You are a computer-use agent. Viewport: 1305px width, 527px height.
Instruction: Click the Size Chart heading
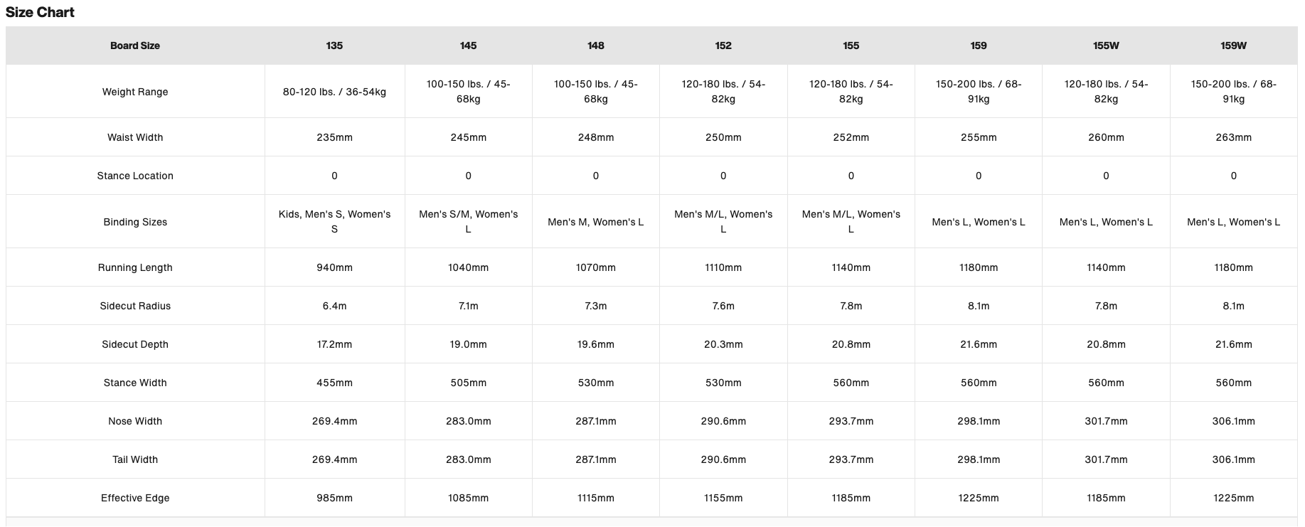[40, 12]
